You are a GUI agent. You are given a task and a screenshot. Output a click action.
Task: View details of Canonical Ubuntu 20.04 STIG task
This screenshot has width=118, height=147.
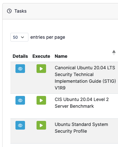click(20, 68)
